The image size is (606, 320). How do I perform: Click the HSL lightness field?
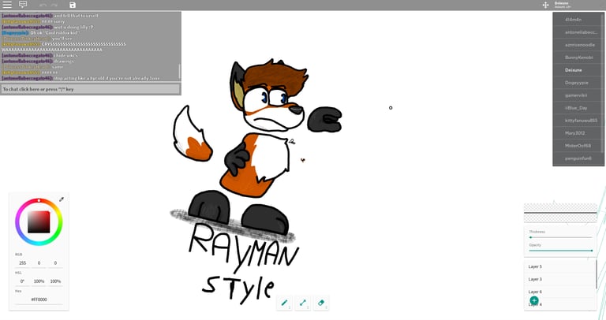coord(55,281)
